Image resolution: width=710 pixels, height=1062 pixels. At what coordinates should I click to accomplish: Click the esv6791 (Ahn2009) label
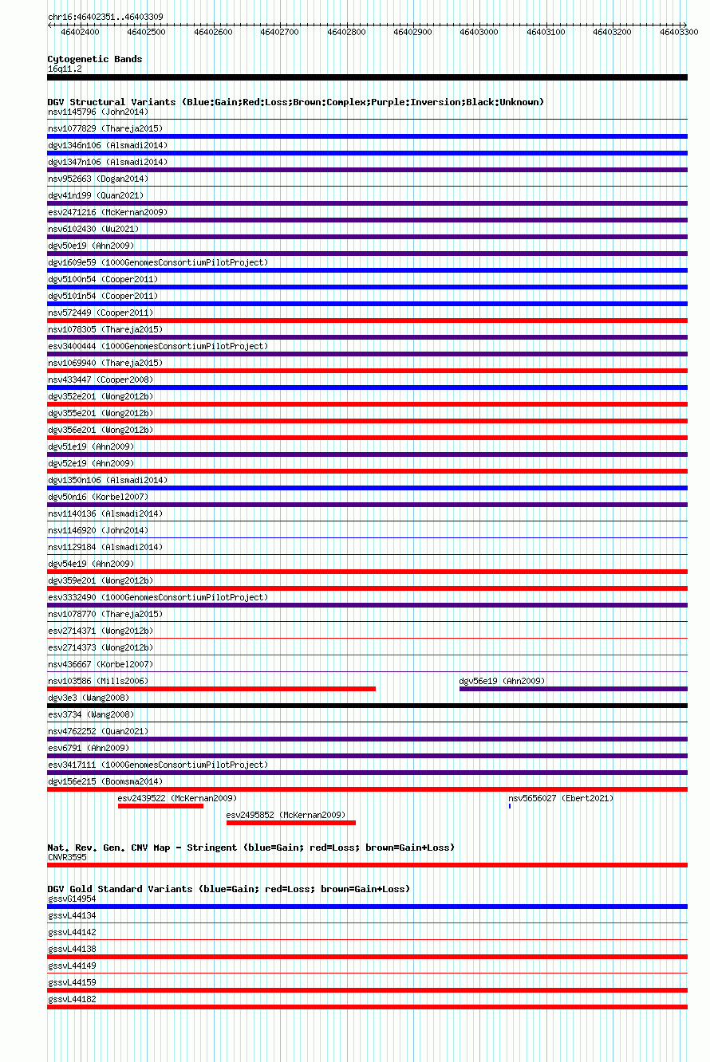click(89, 749)
